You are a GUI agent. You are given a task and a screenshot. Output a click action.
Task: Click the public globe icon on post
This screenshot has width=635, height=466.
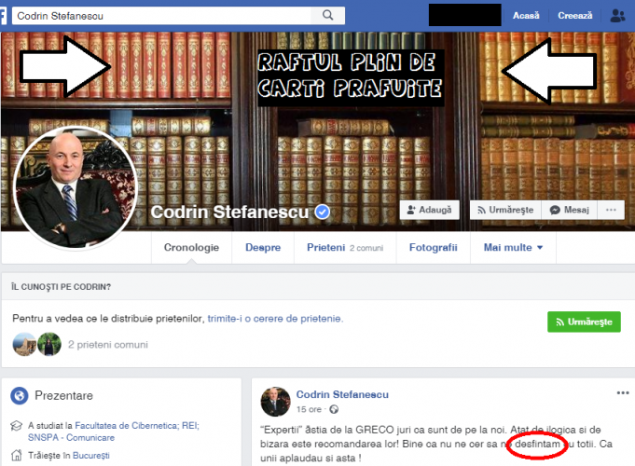click(334, 409)
